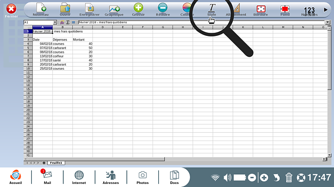Viewport: 334px width, 187px height.
Task: Open the Fond background fill tool
Action: pos(285,10)
